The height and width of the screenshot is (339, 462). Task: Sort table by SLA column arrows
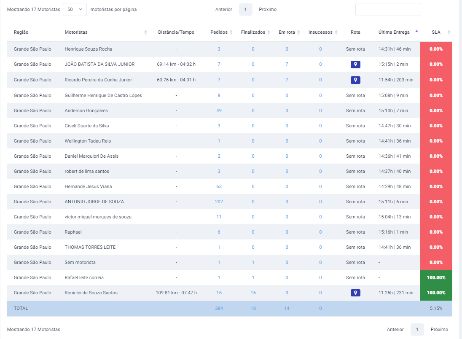point(449,32)
